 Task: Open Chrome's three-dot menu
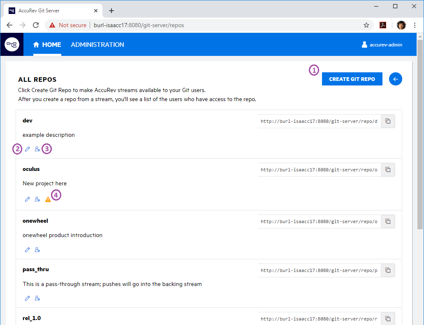point(415,25)
